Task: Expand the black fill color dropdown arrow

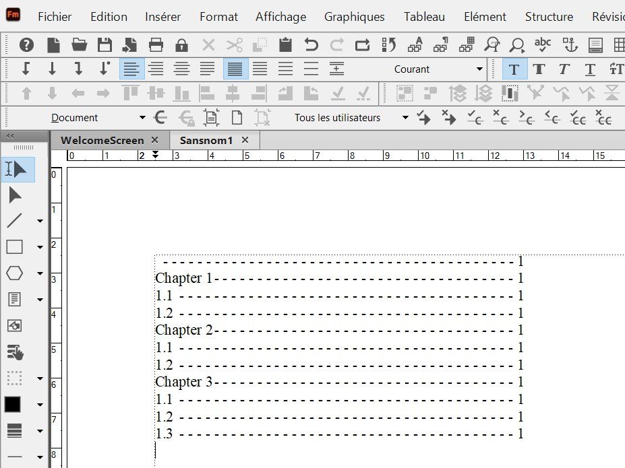Action: pyautogui.click(x=40, y=405)
